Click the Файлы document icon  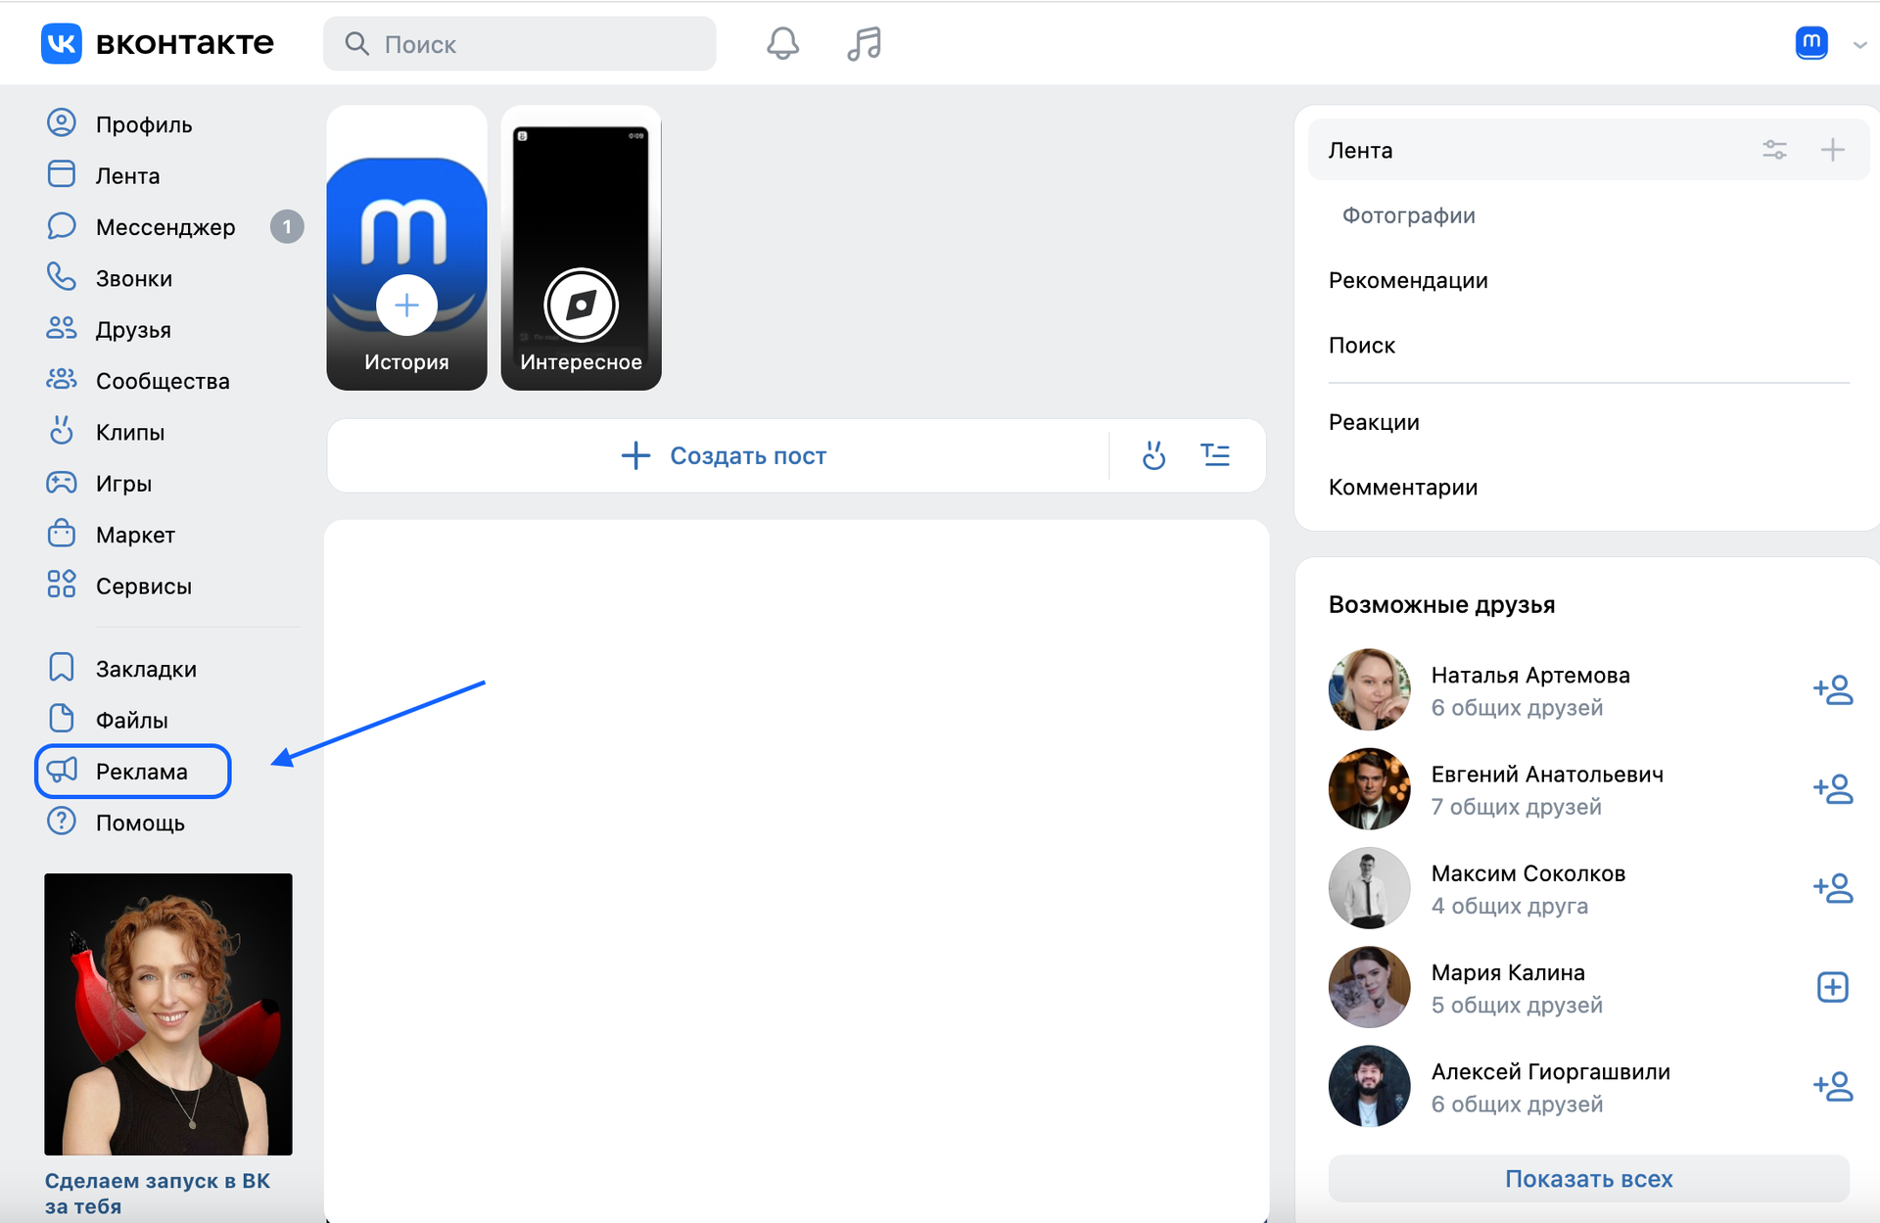click(62, 719)
